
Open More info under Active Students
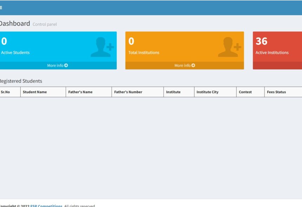pyautogui.click(x=57, y=65)
